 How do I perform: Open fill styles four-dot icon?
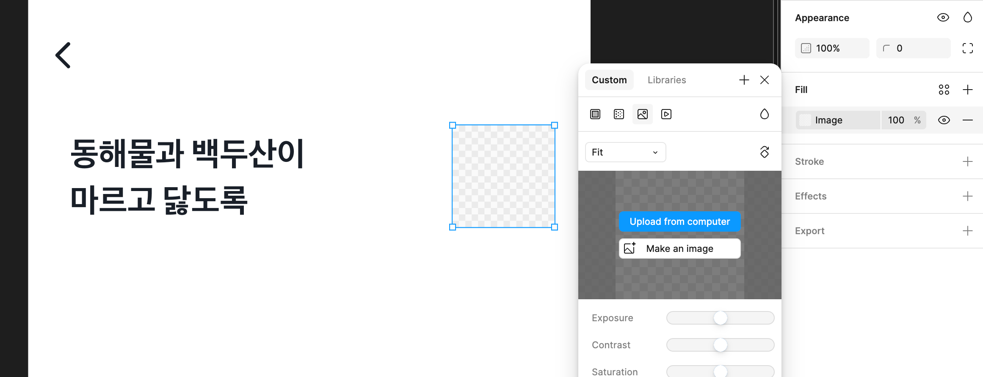coord(944,90)
